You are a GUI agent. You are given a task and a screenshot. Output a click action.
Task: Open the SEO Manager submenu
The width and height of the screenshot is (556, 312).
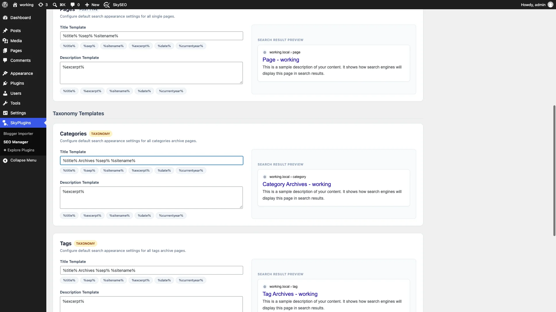(x=16, y=142)
